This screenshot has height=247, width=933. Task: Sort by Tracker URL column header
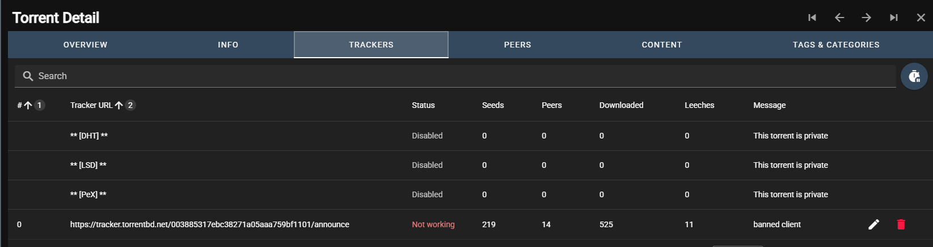pyautogui.click(x=91, y=105)
